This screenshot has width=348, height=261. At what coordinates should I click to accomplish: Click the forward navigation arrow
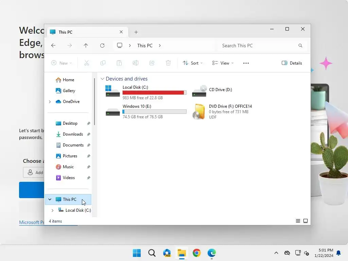tap(69, 46)
